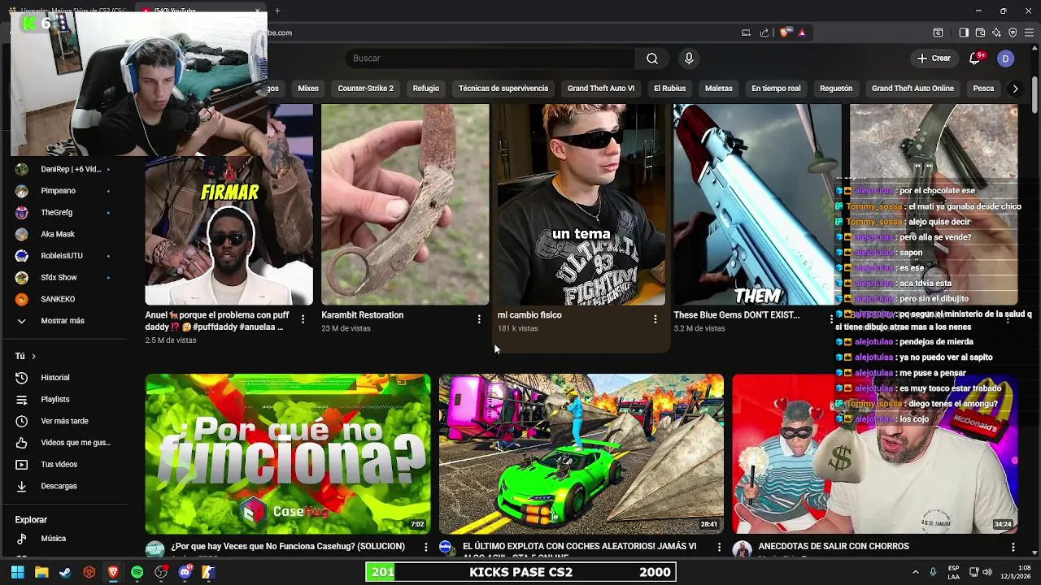Select the Pesca chip

click(983, 89)
